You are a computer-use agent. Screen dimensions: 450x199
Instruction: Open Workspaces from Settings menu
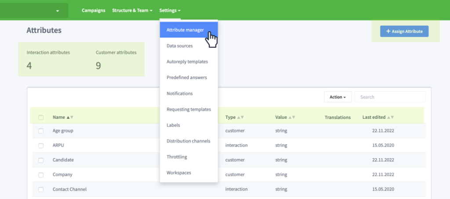[189, 173]
